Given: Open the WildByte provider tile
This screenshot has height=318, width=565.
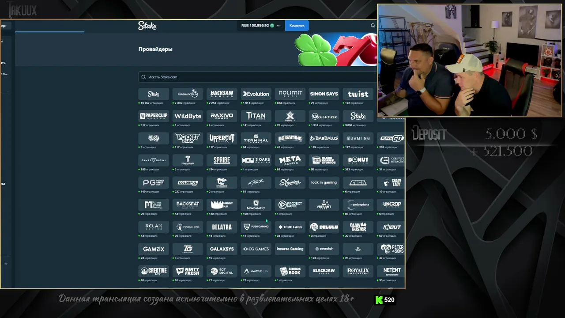Looking at the screenshot, I should [188, 116].
